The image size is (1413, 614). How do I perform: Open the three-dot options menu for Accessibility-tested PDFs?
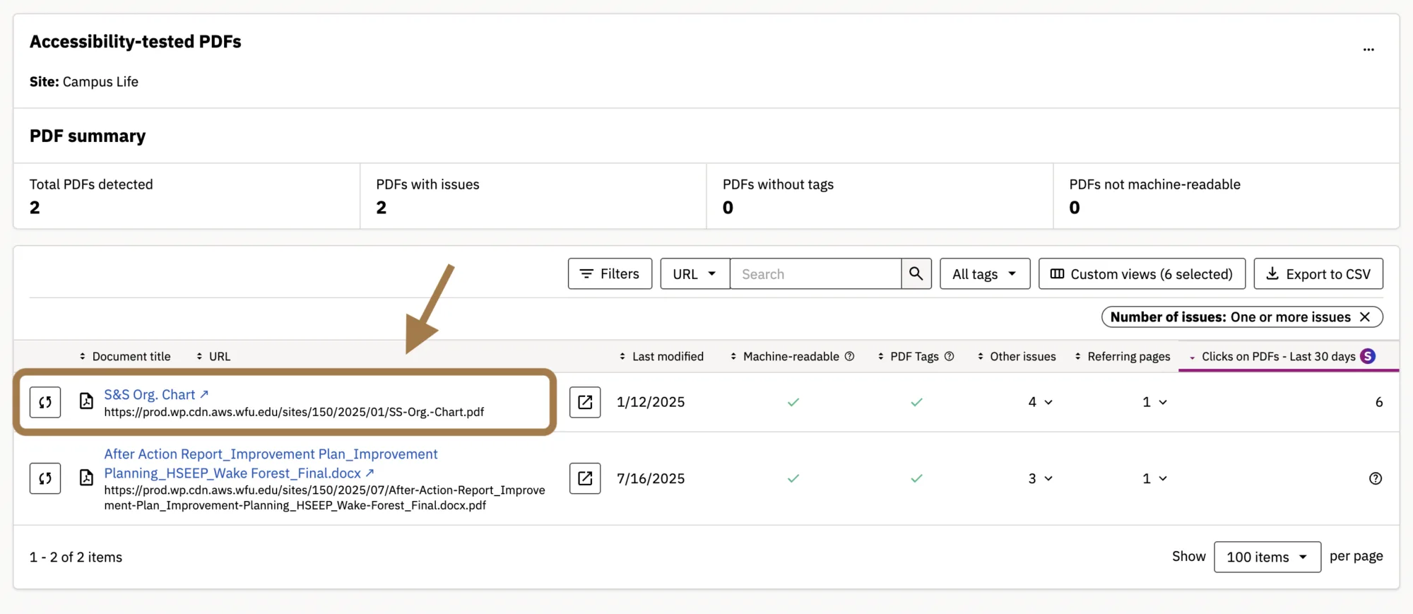tap(1368, 49)
